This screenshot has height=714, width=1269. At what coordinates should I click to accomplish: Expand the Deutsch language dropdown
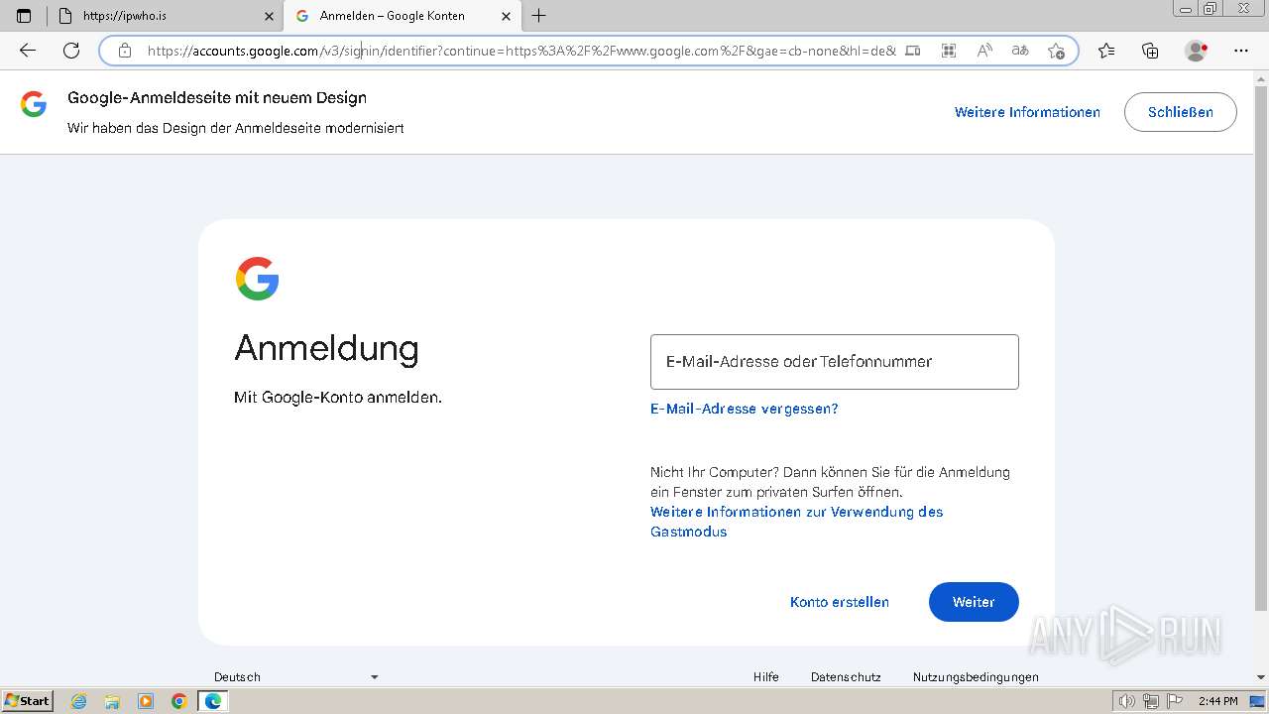[x=296, y=677]
